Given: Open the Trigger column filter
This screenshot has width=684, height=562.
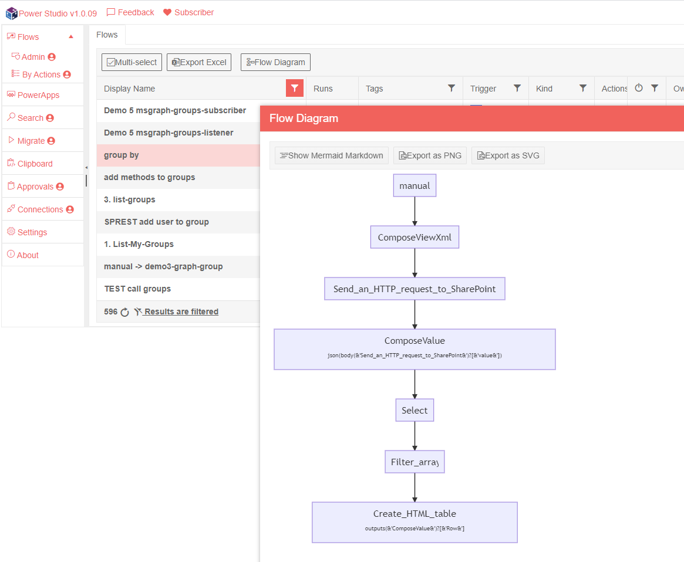Looking at the screenshot, I should pyautogui.click(x=517, y=89).
